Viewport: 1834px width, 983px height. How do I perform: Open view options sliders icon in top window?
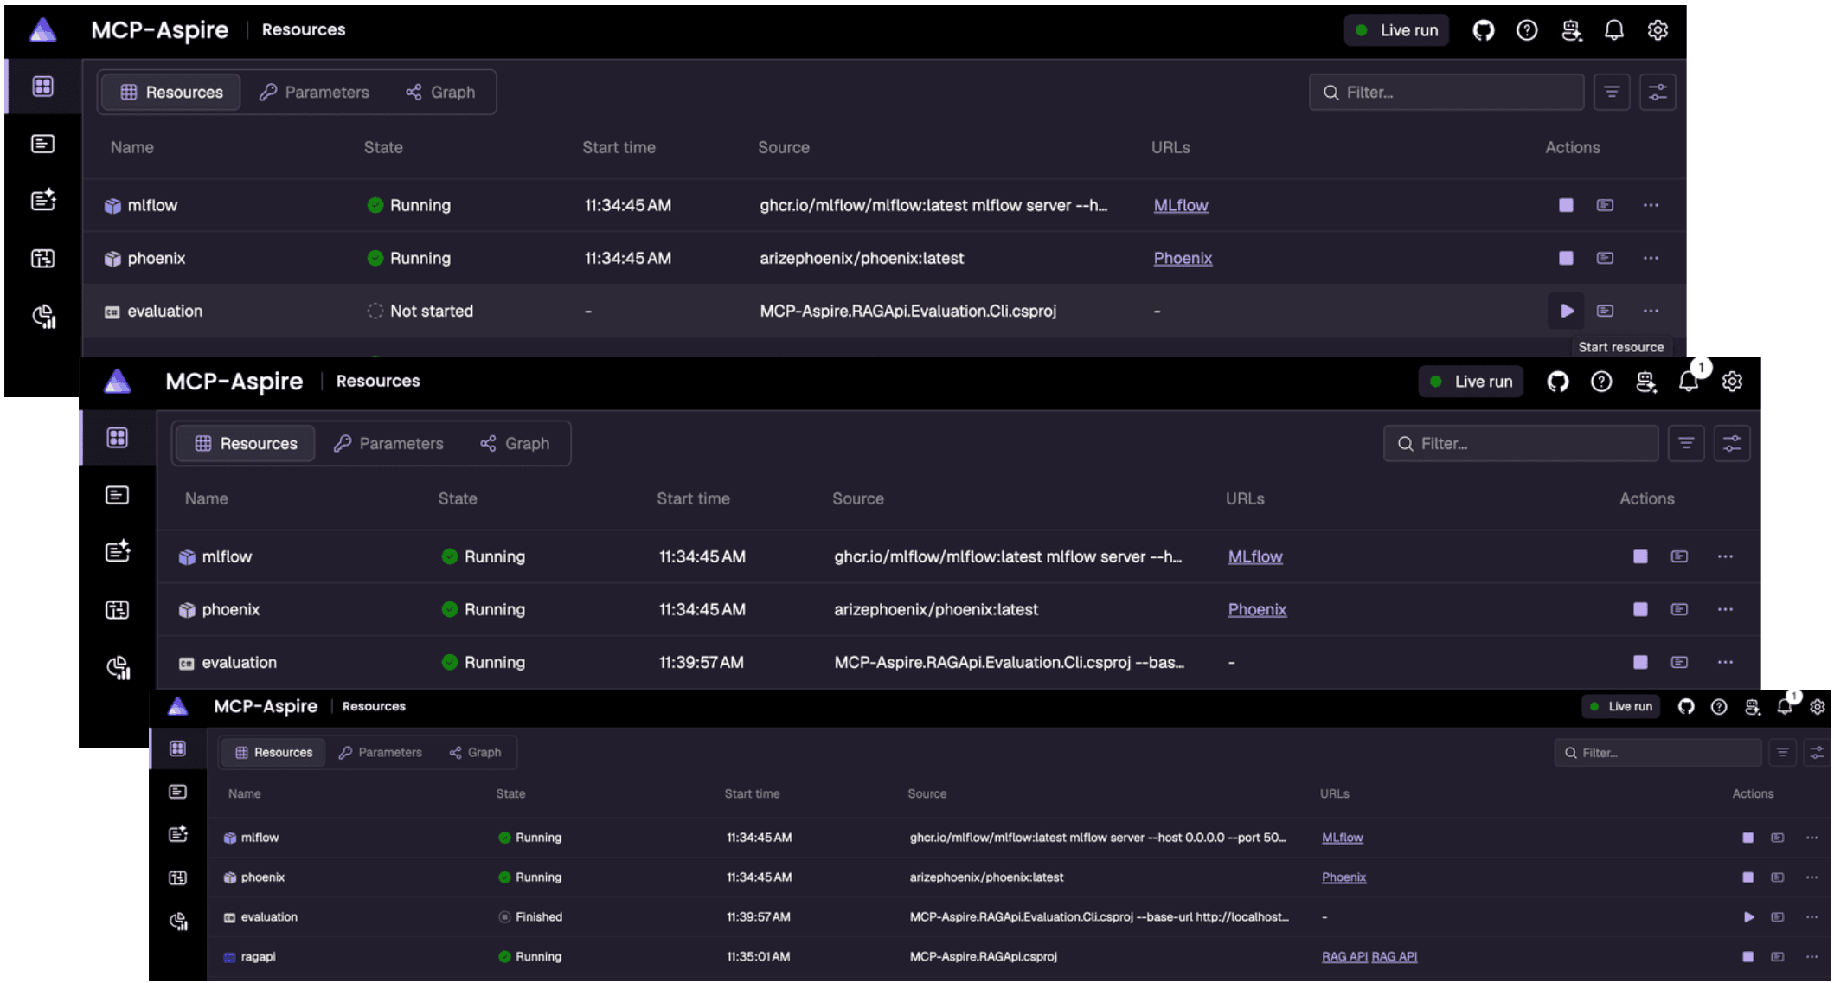(1658, 93)
